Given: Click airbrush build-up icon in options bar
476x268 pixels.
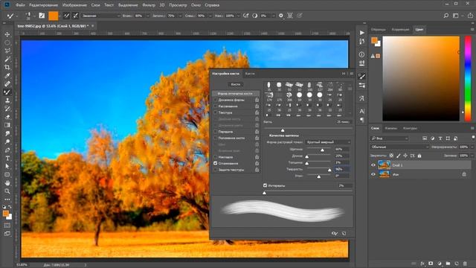Looking at the screenshot, I should tap(245, 16).
